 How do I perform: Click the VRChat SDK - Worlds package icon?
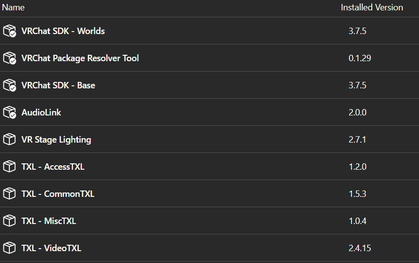pyautogui.click(x=9, y=31)
